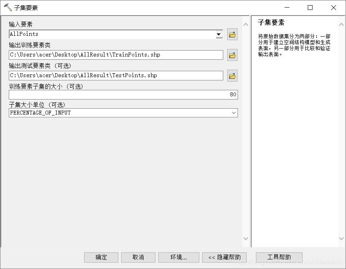Screen dimensions: 346x269
Task: Click the 训练要素子集的大小 (可选) label
Action: click(x=46, y=86)
